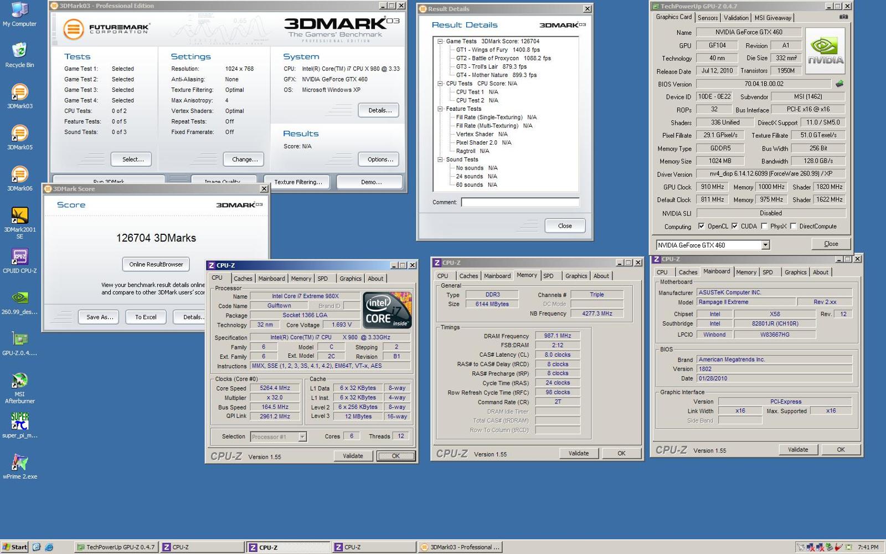Click Show Desktop icon in Quick Launch
Screen dimensions: 886x554
point(37,547)
